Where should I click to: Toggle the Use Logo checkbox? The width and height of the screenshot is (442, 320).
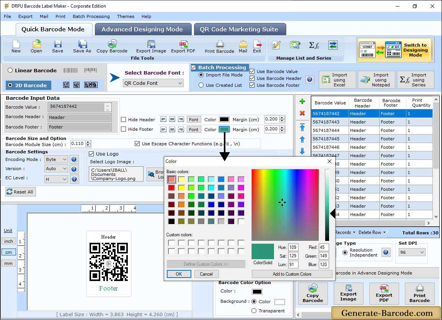91,154
